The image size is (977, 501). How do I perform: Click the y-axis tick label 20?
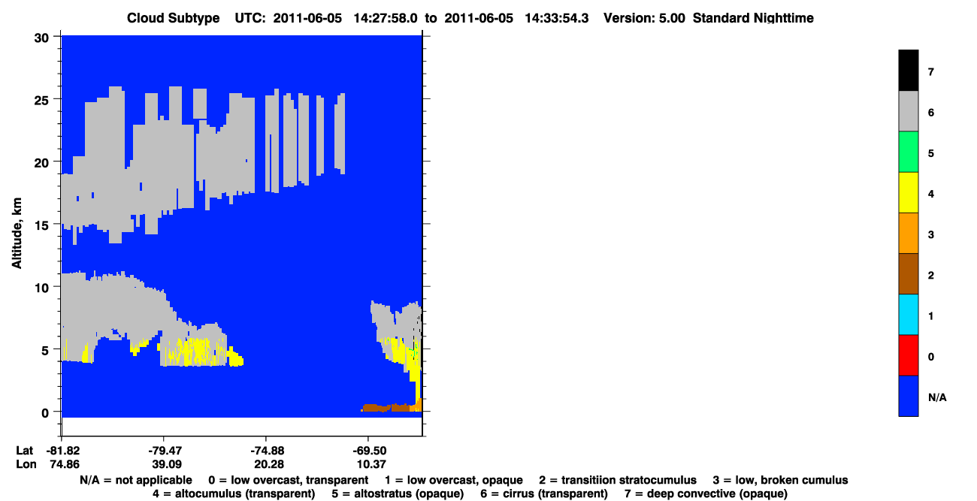click(x=44, y=161)
